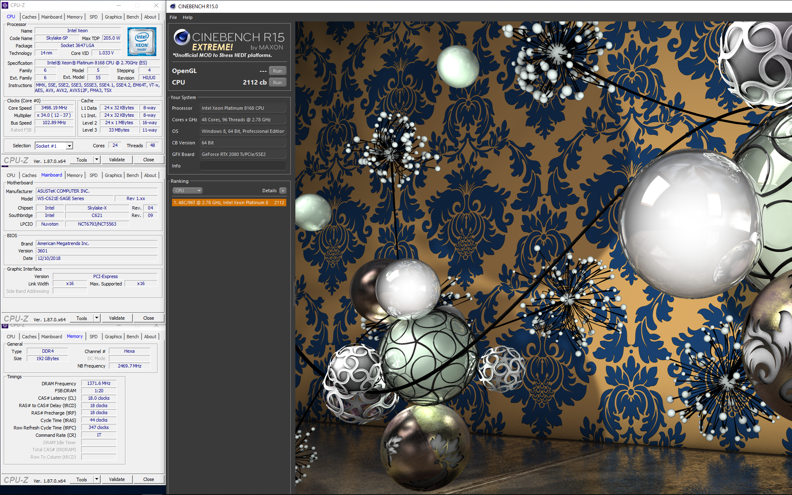Viewport: 792px width, 495px height.
Task: Click the DRAM Frequency 1371.6 MHz value
Action: [99, 383]
